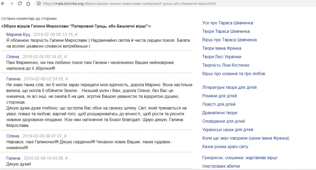This screenshot has height=170, width=316.
Task: Click timestamp 2019-02-09 00:10:16
Action: 53,35
